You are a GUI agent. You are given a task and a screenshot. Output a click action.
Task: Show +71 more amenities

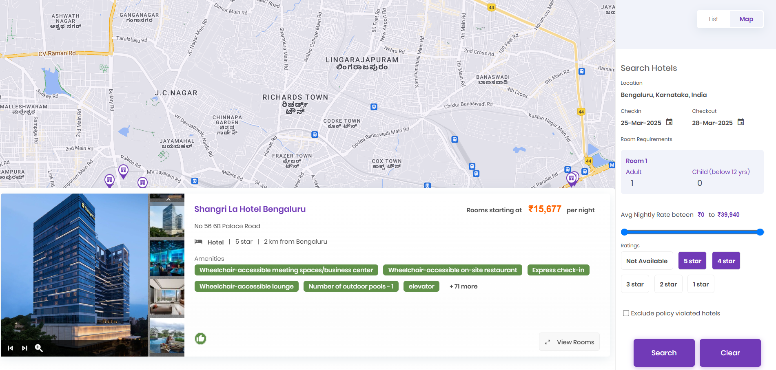point(463,286)
